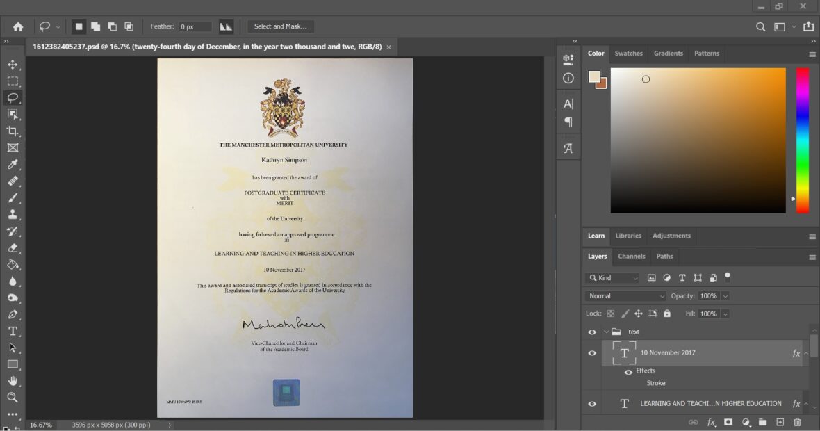
Task: Set Intersect with selection mode
Action: (129, 26)
